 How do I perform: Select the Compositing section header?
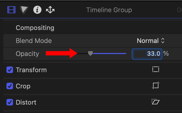tap(35, 28)
